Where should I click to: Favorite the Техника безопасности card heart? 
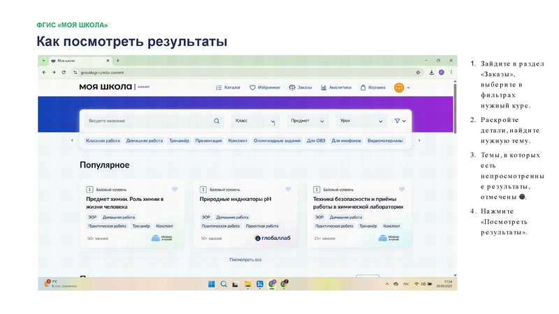point(402,189)
